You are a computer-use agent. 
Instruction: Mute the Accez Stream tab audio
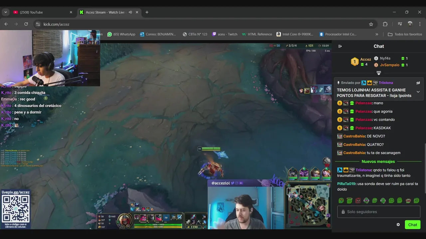tap(130, 12)
